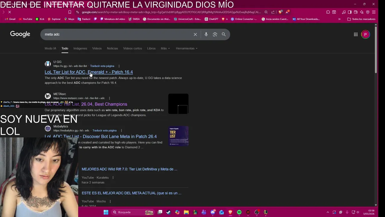This screenshot has height=217, width=385.
Task: Show hidden system tray icons
Action: [x=328, y=212]
